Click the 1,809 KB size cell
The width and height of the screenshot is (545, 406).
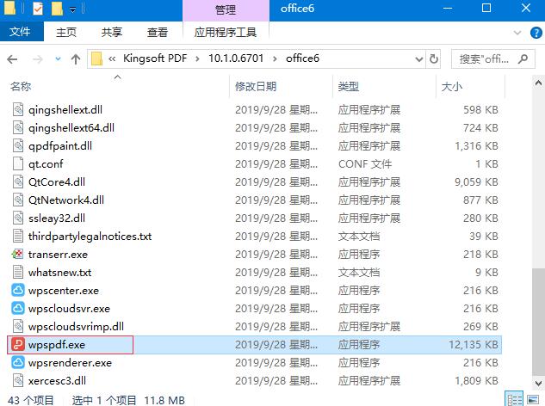pos(476,381)
